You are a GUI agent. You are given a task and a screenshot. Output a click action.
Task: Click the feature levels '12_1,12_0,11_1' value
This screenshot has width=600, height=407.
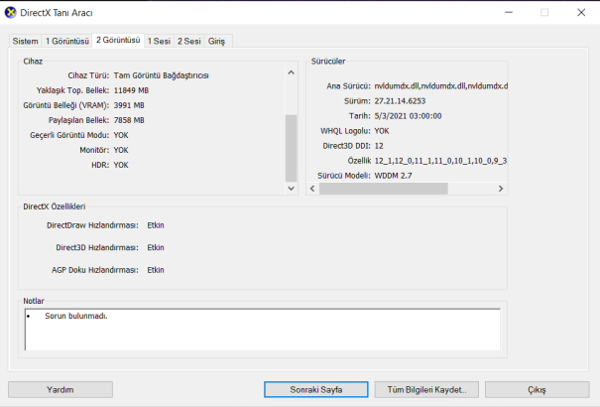coord(440,161)
